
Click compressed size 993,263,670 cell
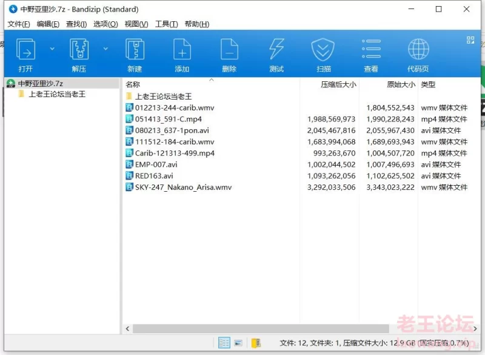(x=335, y=153)
